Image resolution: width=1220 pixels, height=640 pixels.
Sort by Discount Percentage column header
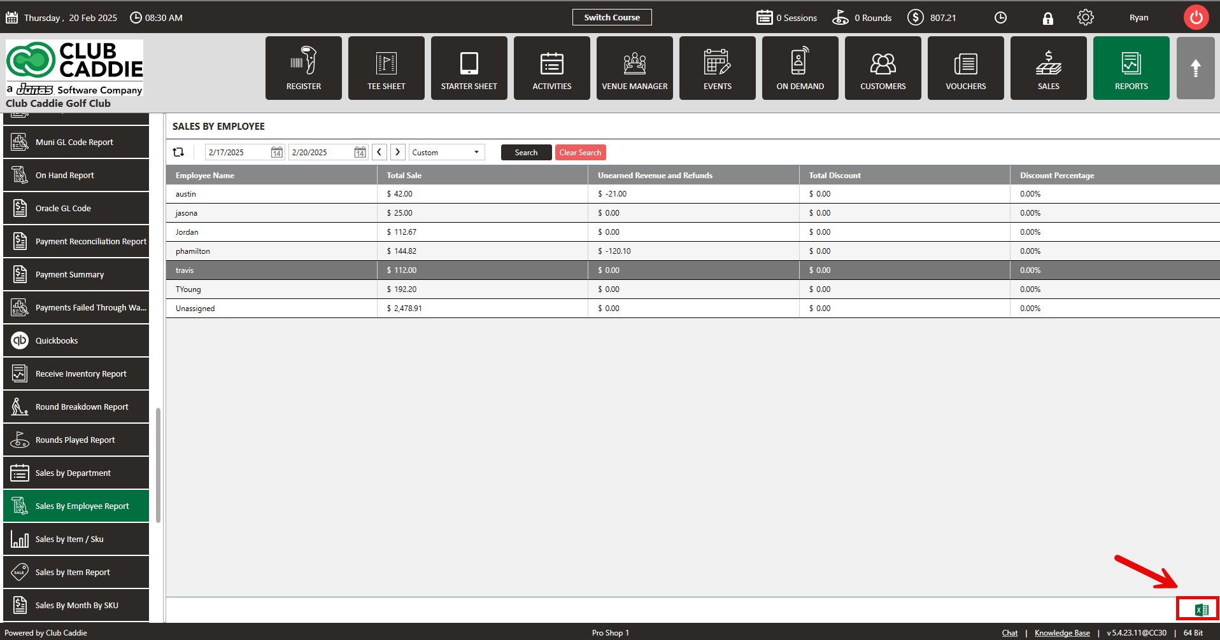click(1115, 175)
